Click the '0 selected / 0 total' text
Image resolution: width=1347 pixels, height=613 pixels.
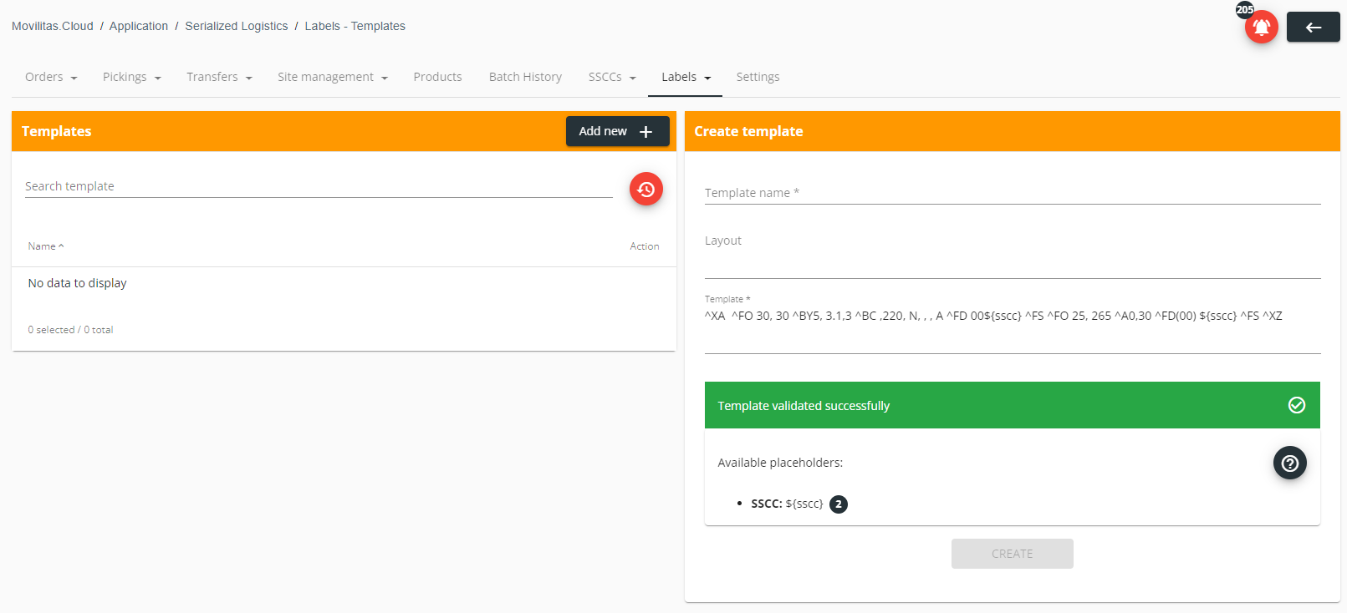70,330
